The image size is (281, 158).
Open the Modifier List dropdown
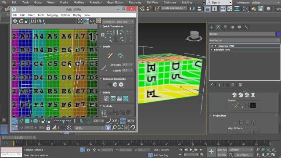point(245,40)
